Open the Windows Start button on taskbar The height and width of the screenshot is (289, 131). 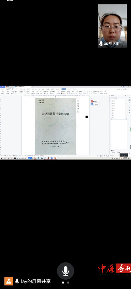pos(1,158)
